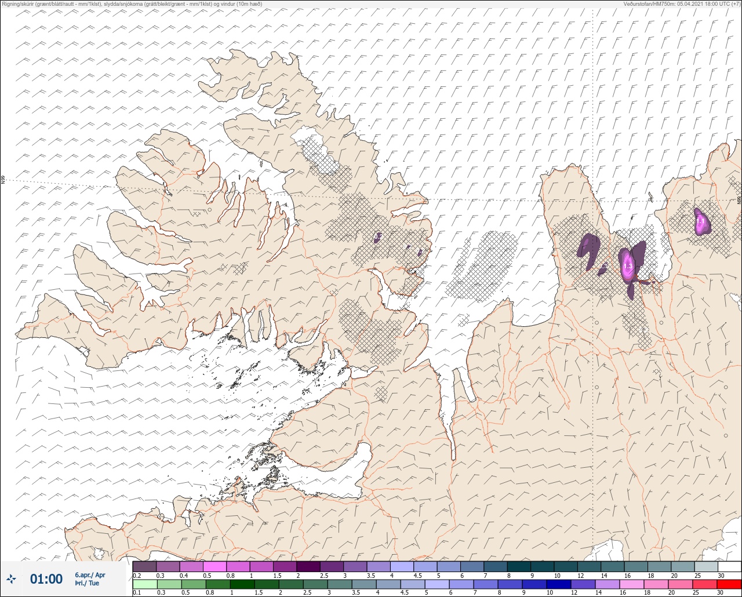This screenshot has height=597, width=742.
Task: Click the four-pointed star icon beside 01:00
Action: (11, 578)
